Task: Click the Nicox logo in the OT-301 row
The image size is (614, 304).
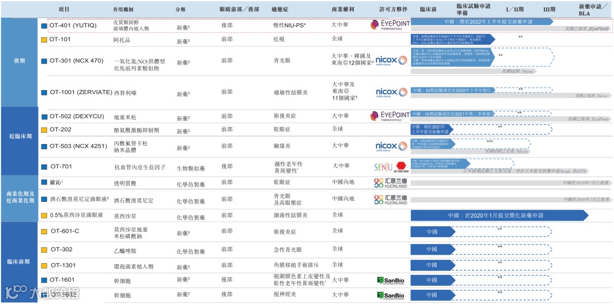Action: 392,61
